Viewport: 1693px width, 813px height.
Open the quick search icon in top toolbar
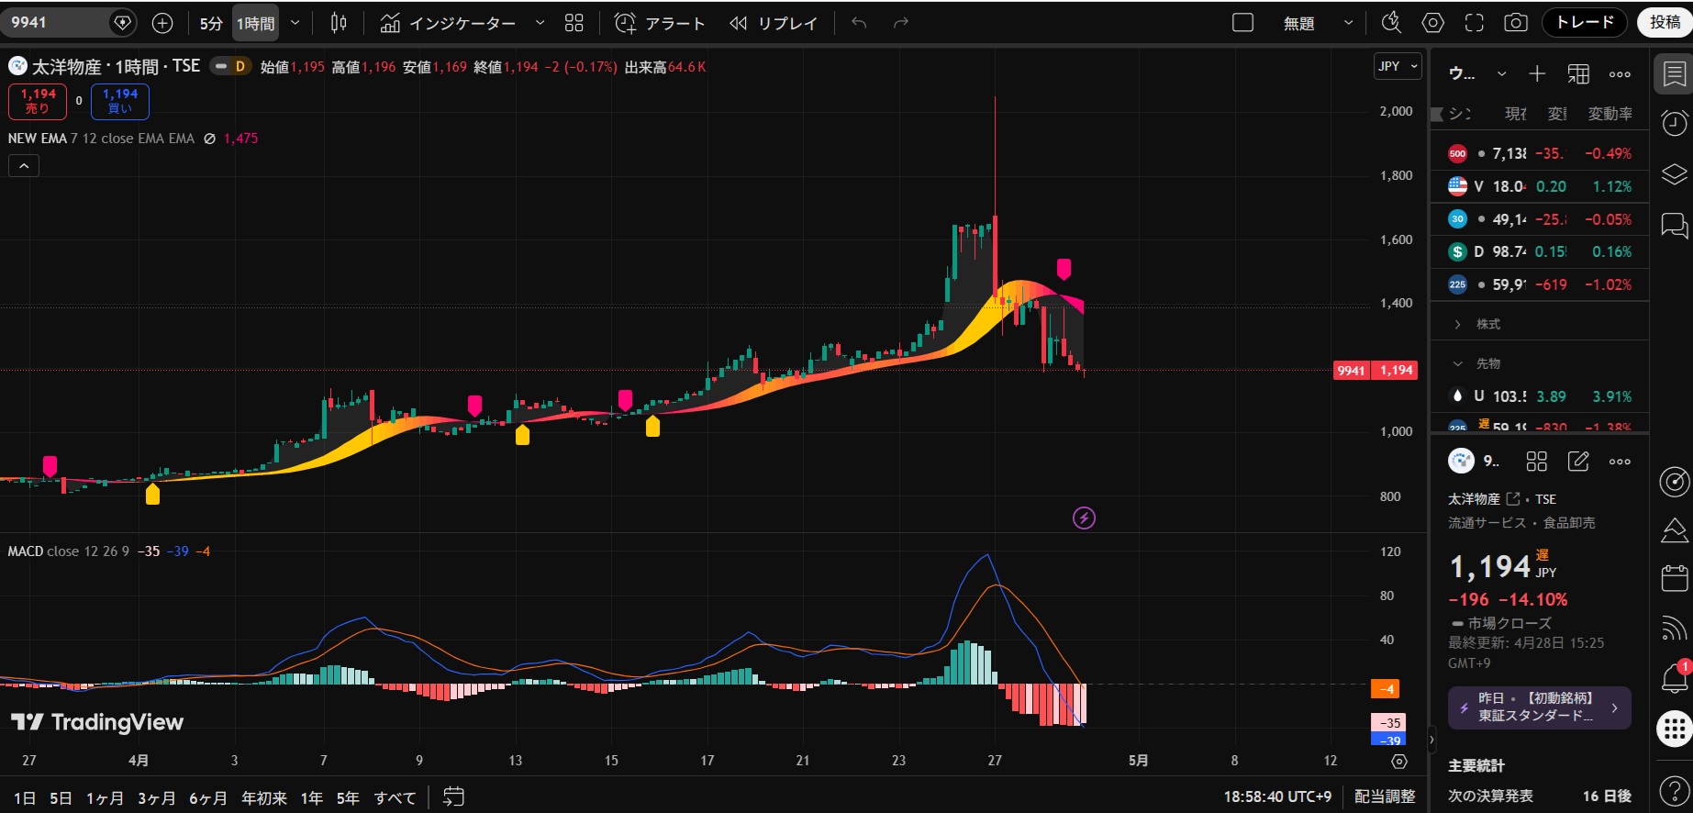[x=1391, y=23]
